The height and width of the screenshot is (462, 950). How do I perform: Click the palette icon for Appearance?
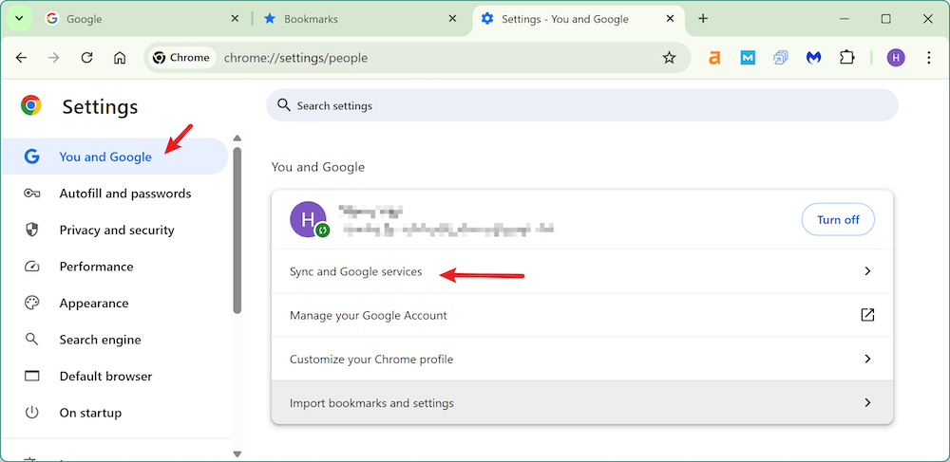(31, 303)
